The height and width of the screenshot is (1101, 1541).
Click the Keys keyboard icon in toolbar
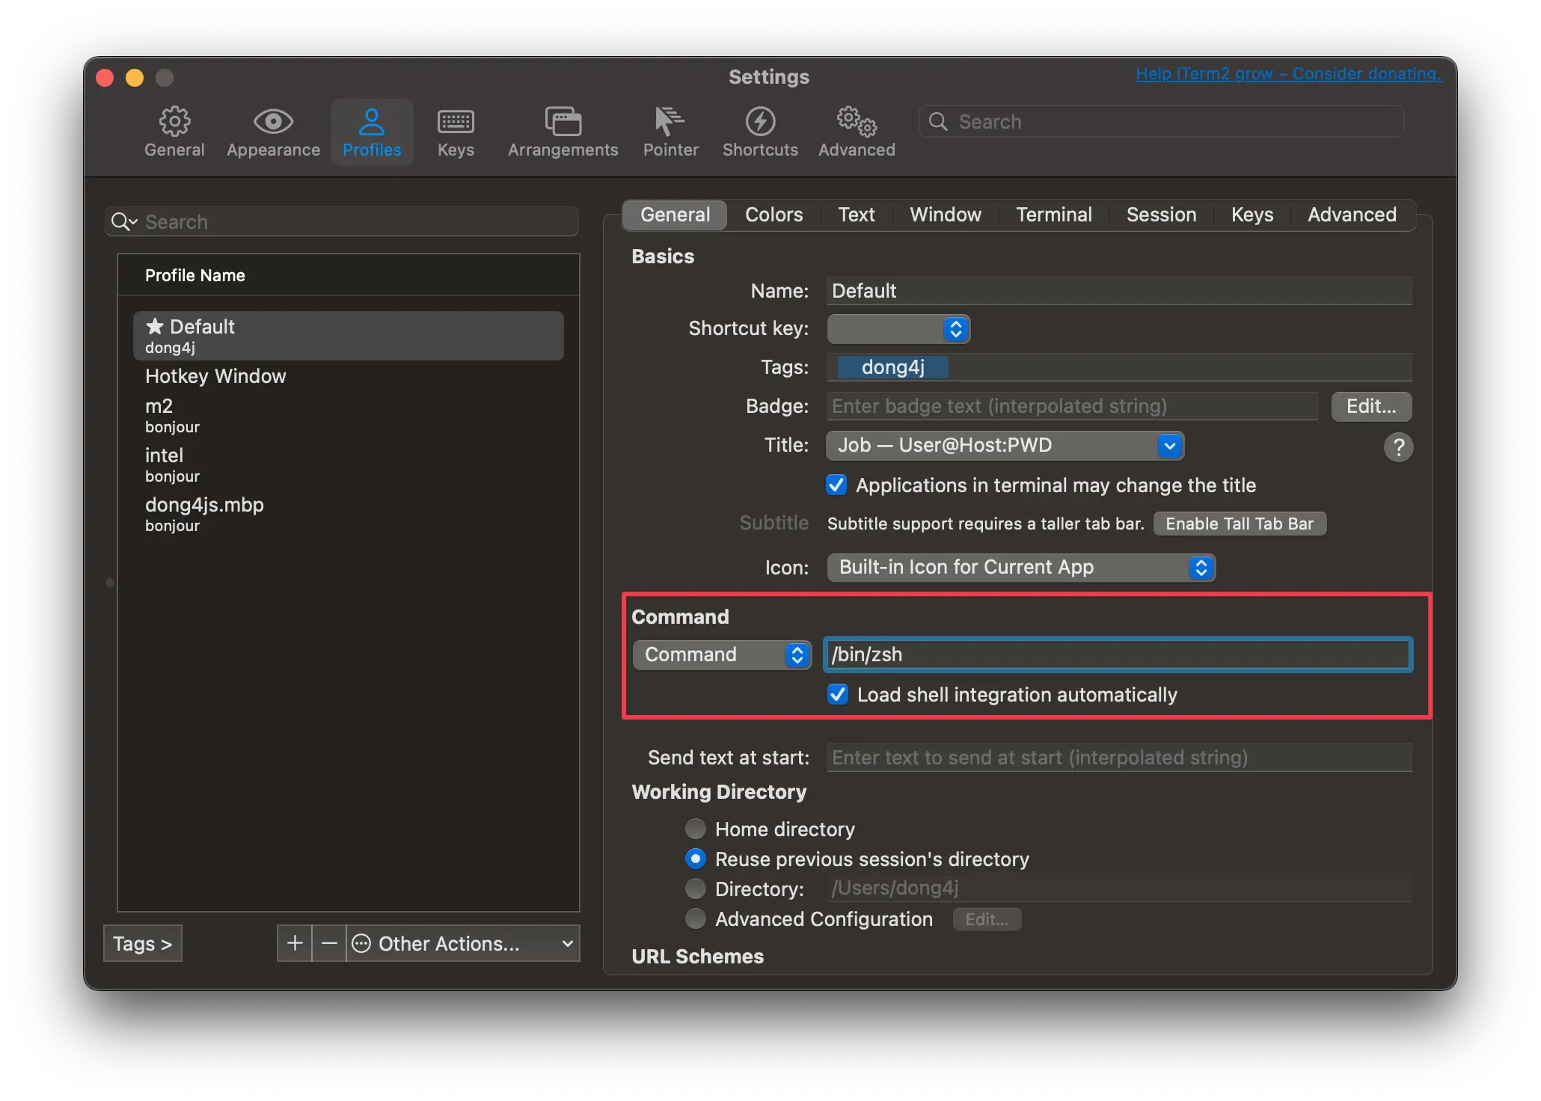tap(456, 122)
